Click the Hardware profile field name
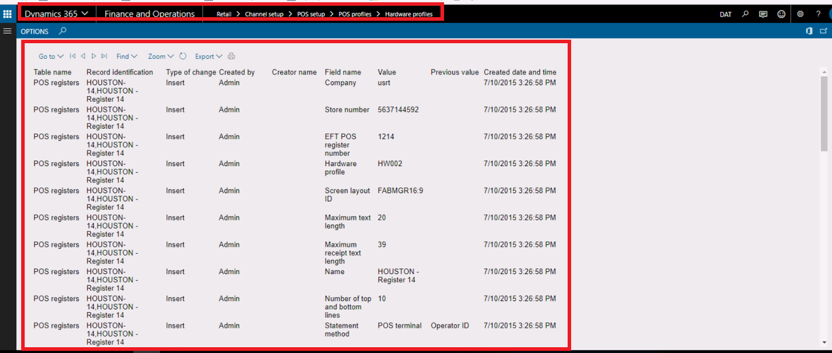This screenshot has width=832, height=353. [341, 168]
